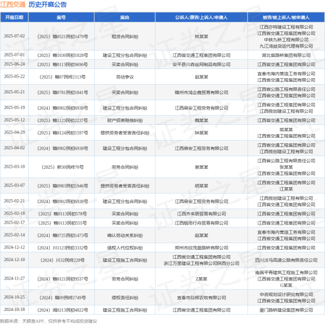
Task: Click date 2024-12-10
Action: (x=14, y=259)
